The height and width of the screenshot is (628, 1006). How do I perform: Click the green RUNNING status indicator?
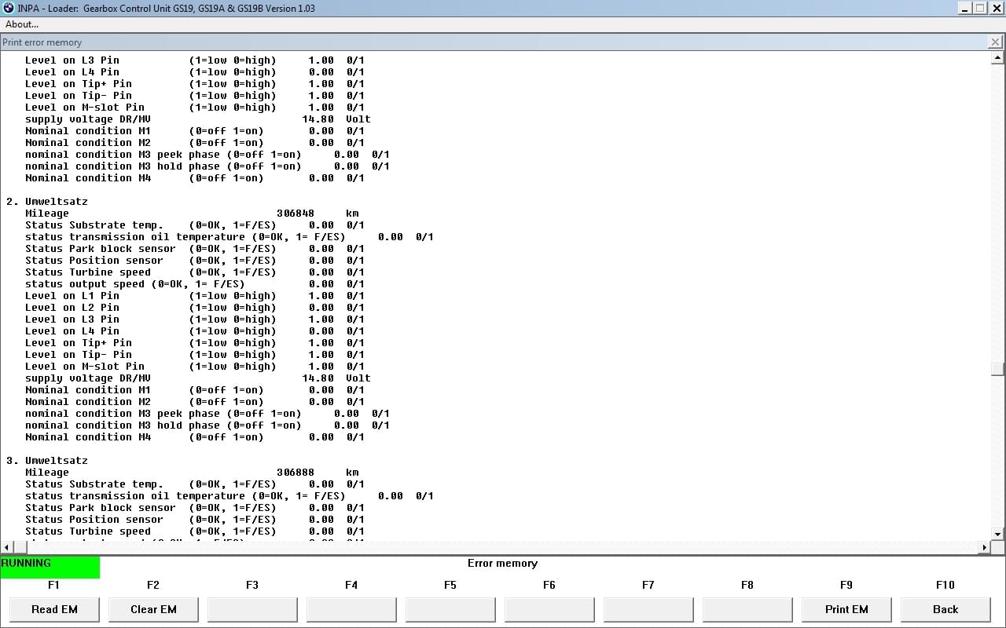click(x=50, y=567)
